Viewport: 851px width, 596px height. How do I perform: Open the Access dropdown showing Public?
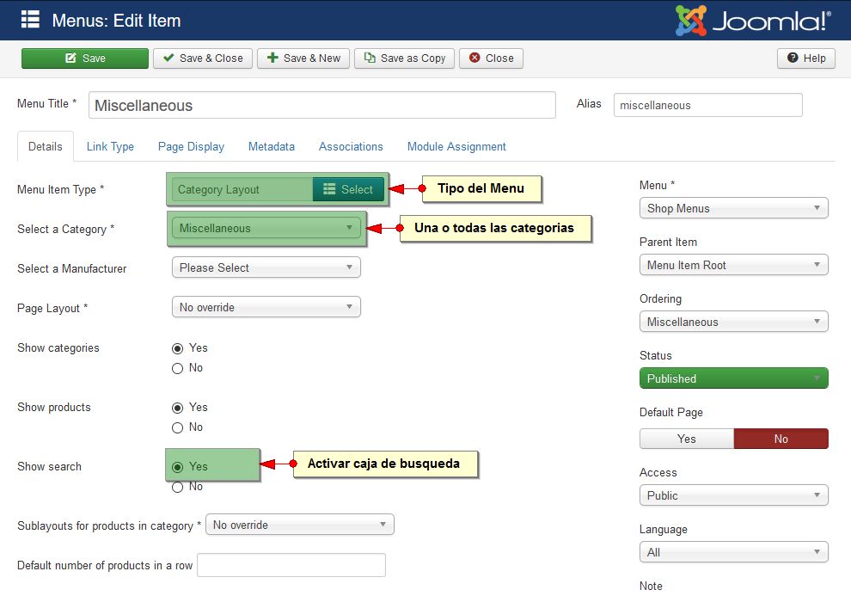[x=734, y=495]
